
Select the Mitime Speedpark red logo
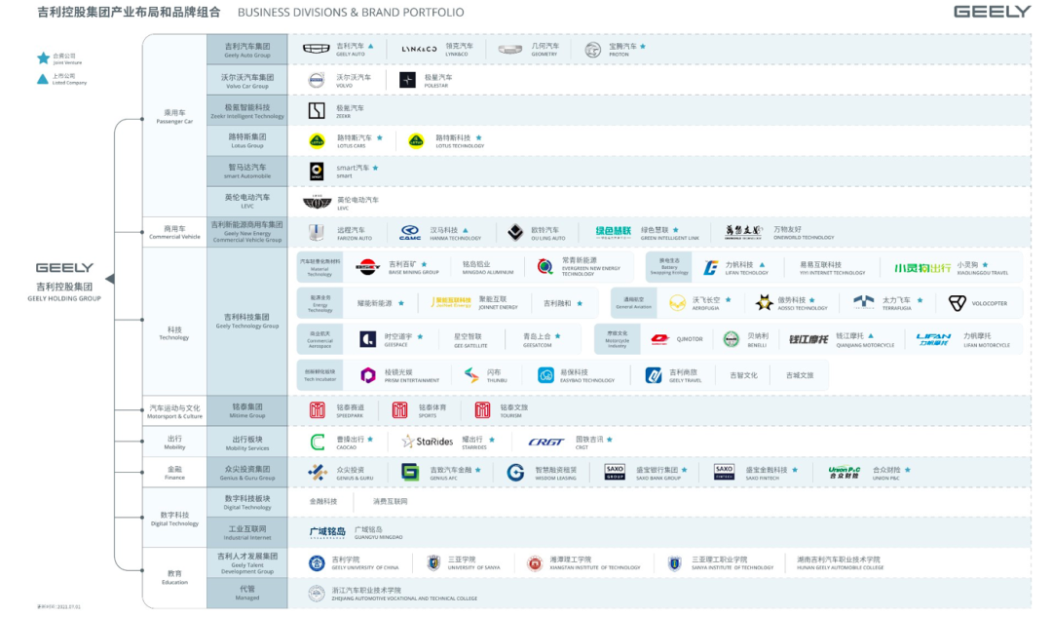pyautogui.click(x=318, y=410)
